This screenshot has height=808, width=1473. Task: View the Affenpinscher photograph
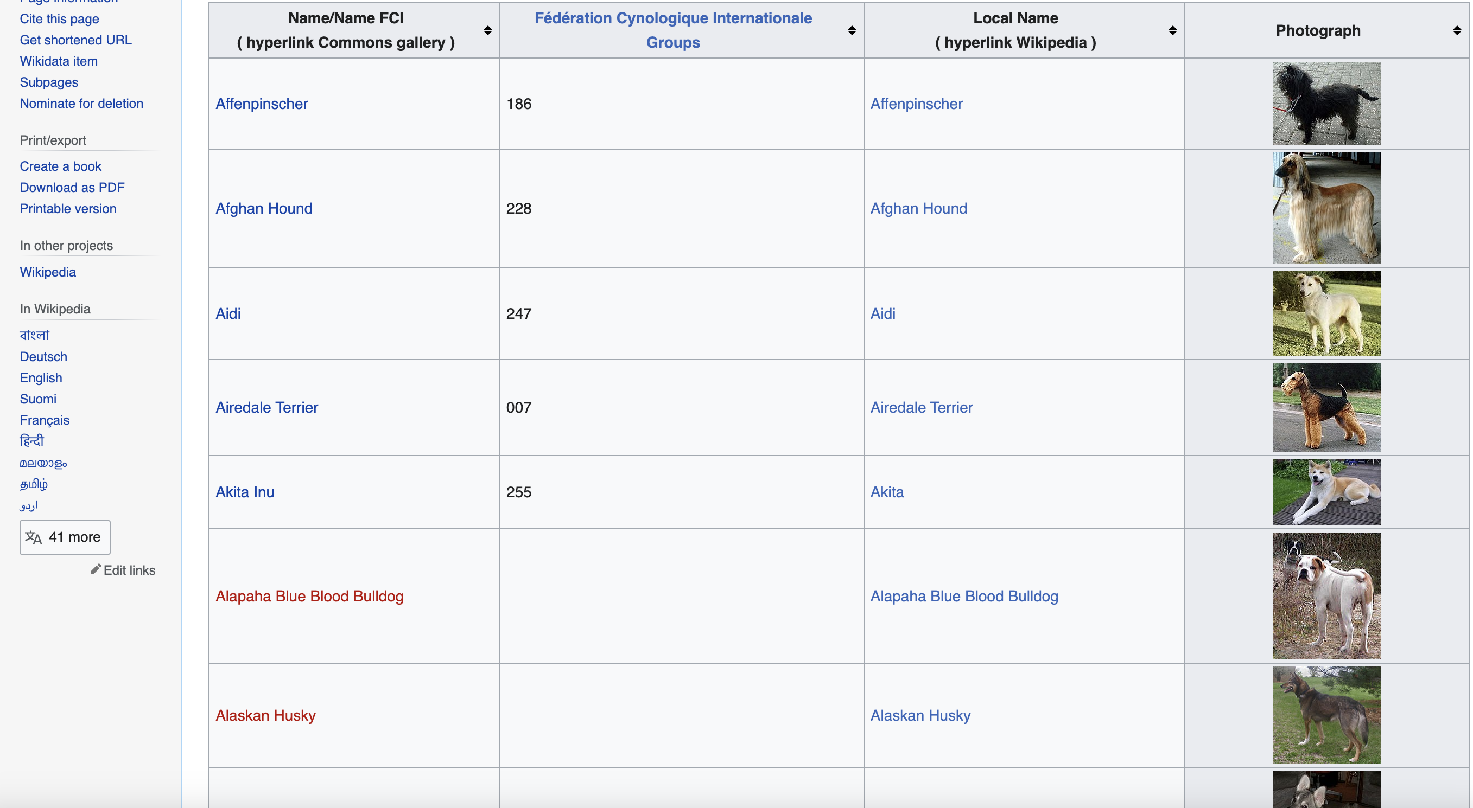click(x=1326, y=104)
